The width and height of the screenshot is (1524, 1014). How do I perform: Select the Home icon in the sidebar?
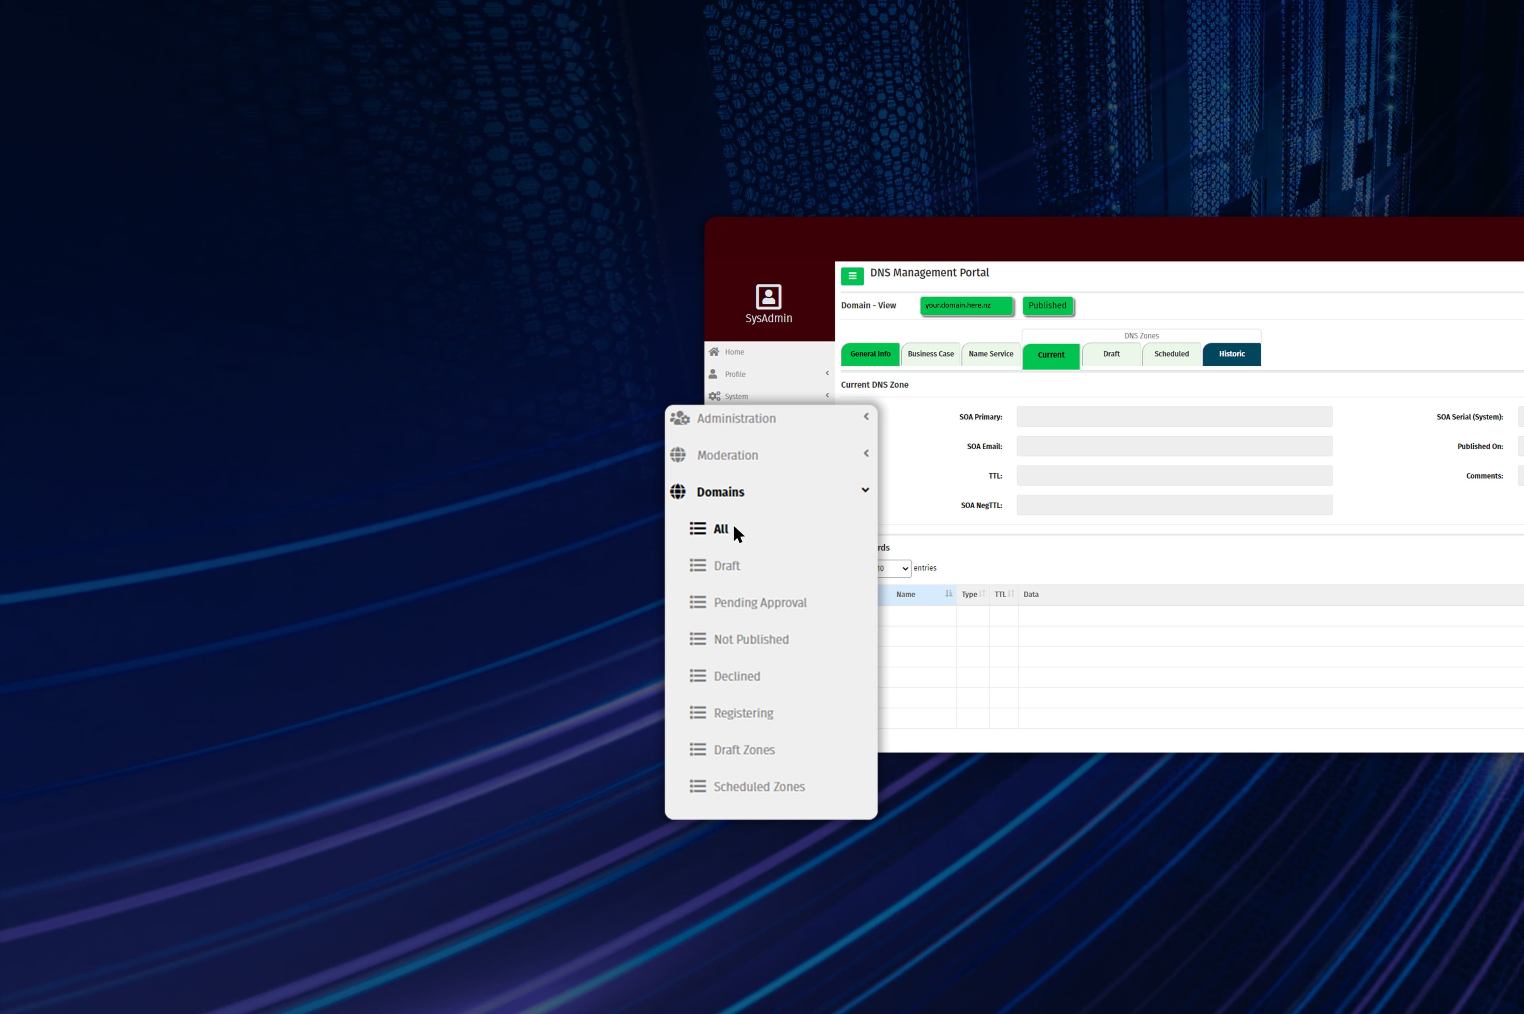tap(714, 351)
